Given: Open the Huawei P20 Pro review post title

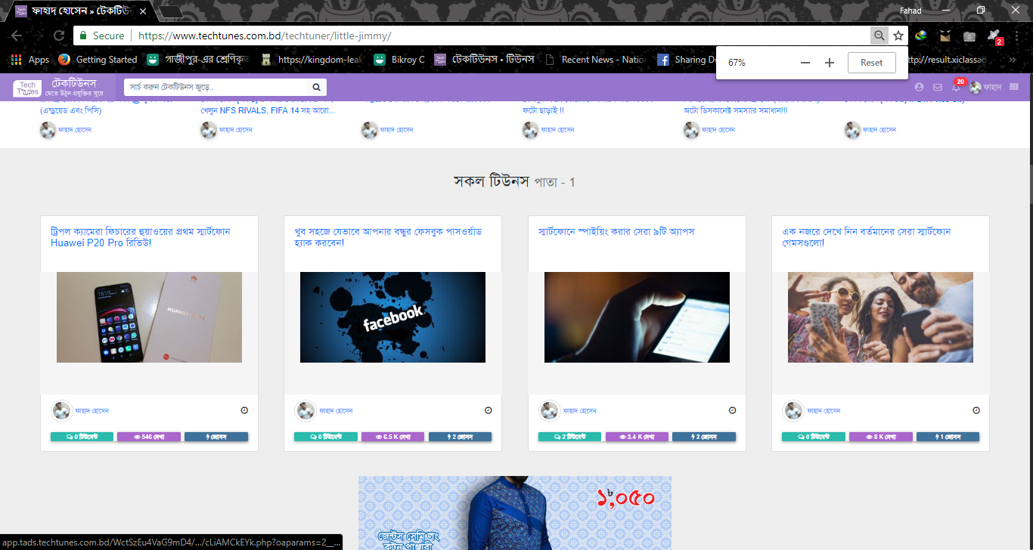Looking at the screenshot, I should 141,237.
